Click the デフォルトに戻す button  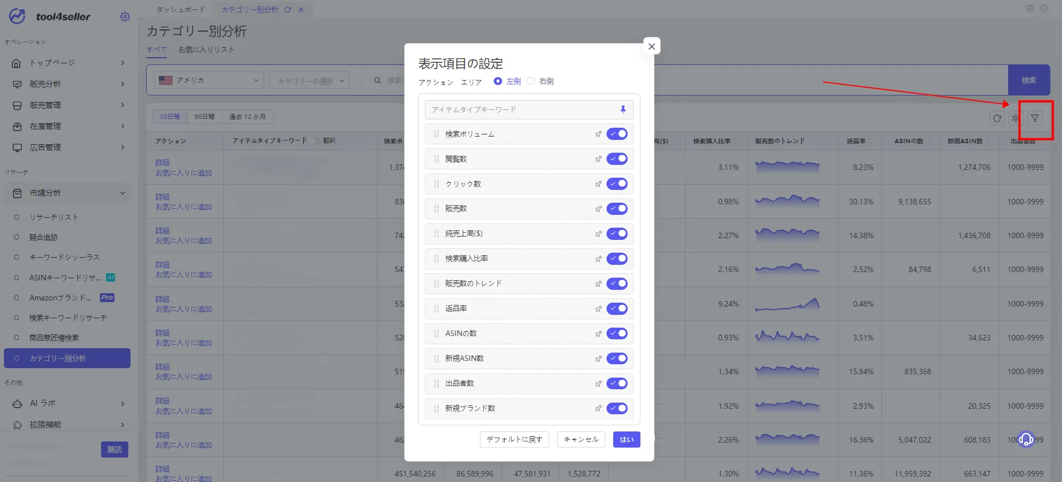[514, 439]
